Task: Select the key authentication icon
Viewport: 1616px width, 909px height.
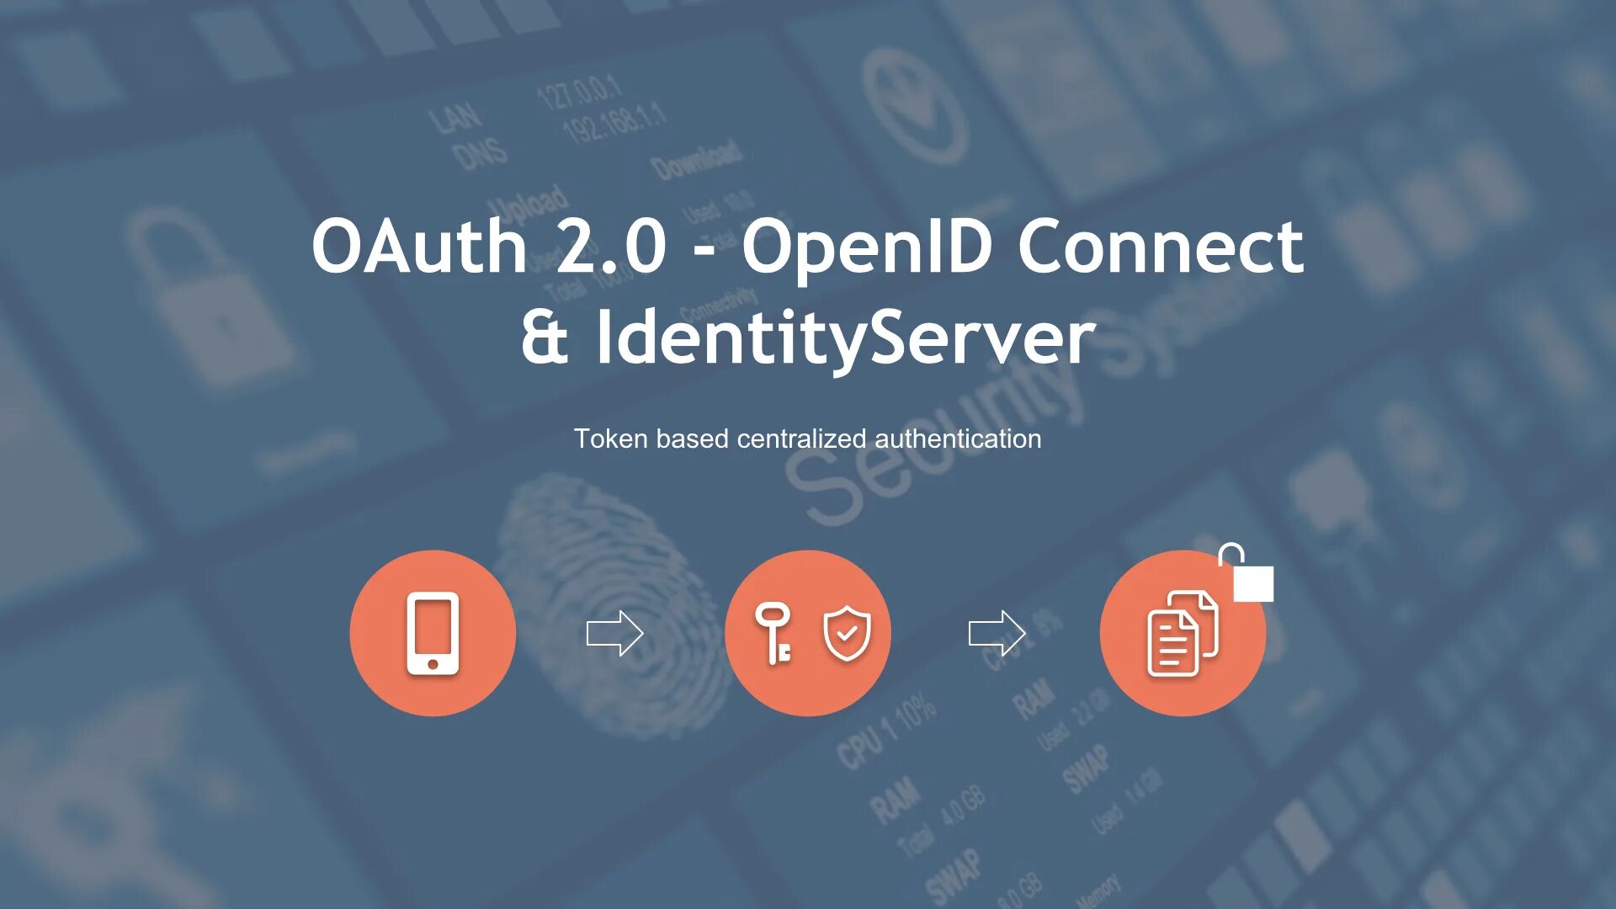Action: [x=777, y=633]
